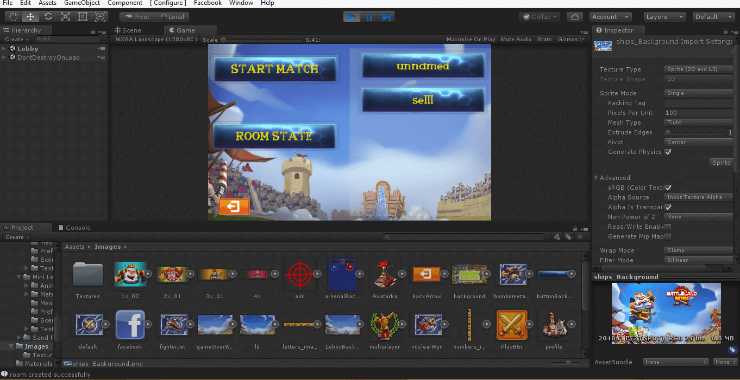
Task: Select the Scale tool
Action: (x=65, y=17)
